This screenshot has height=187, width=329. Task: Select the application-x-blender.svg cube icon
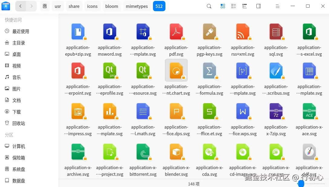coord(176,152)
